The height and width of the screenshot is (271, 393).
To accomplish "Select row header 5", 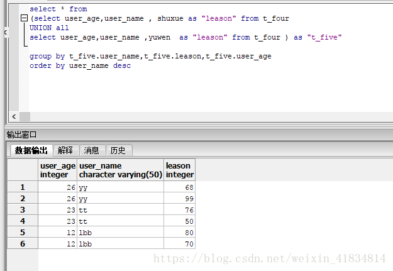I will coord(23,232).
